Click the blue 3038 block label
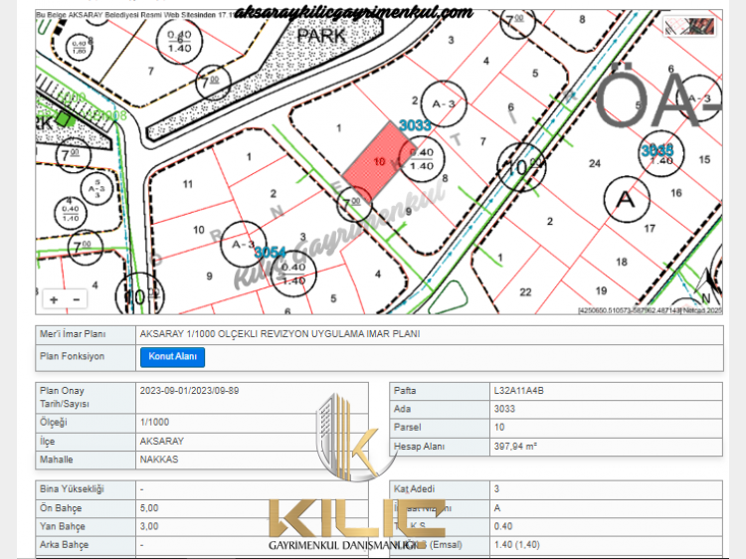 click(656, 150)
